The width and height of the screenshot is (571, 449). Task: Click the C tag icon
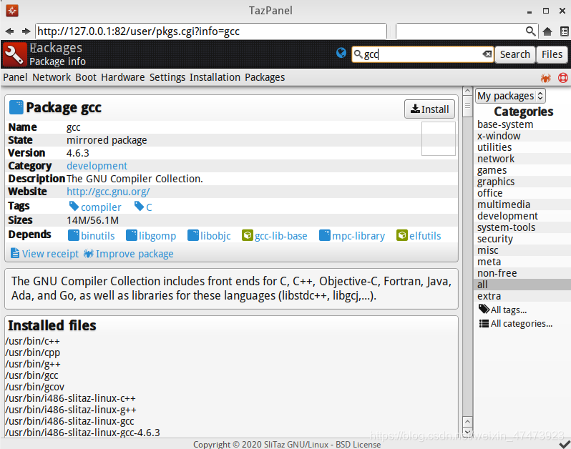(x=139, y=207)
